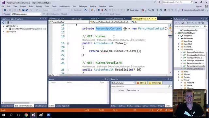Open the Cloud Explorer tab
The height and width of the screenshot is (118, 209).
pos(41,106)
